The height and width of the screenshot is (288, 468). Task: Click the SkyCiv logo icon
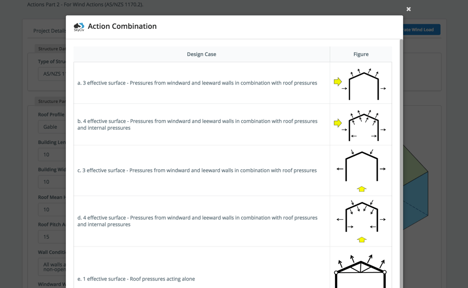[x=79, y=27]
